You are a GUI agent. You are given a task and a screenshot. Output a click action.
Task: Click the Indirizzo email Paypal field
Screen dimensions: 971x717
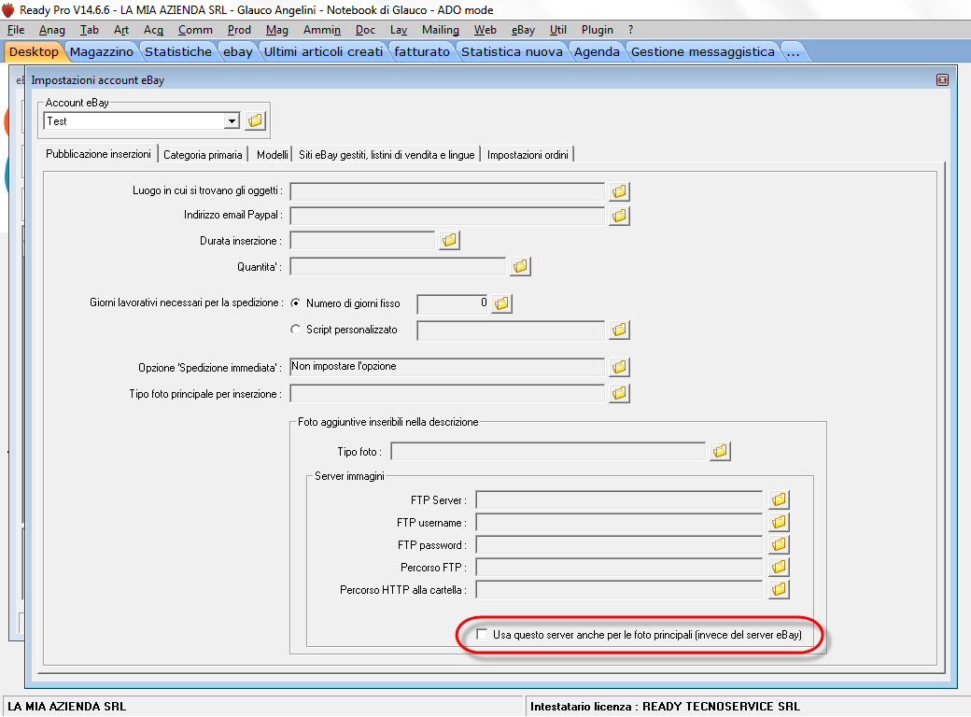tap(447, 216)
